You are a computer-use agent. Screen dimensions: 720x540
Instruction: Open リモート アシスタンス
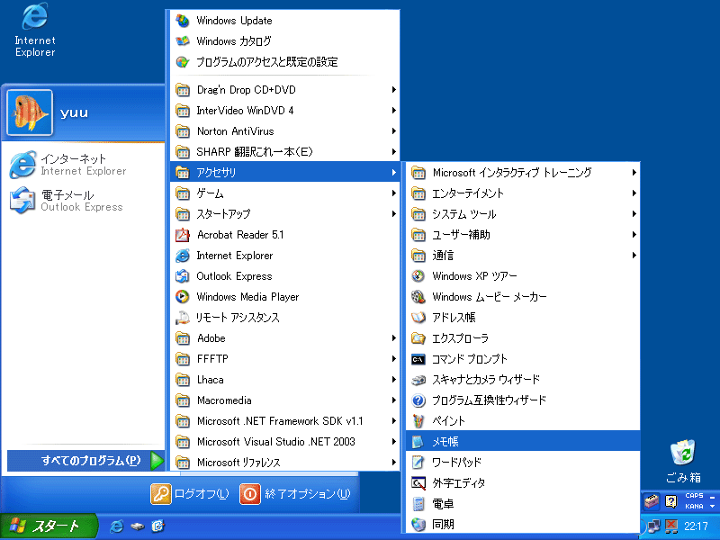pyautogui.click(x=284, y=318)
